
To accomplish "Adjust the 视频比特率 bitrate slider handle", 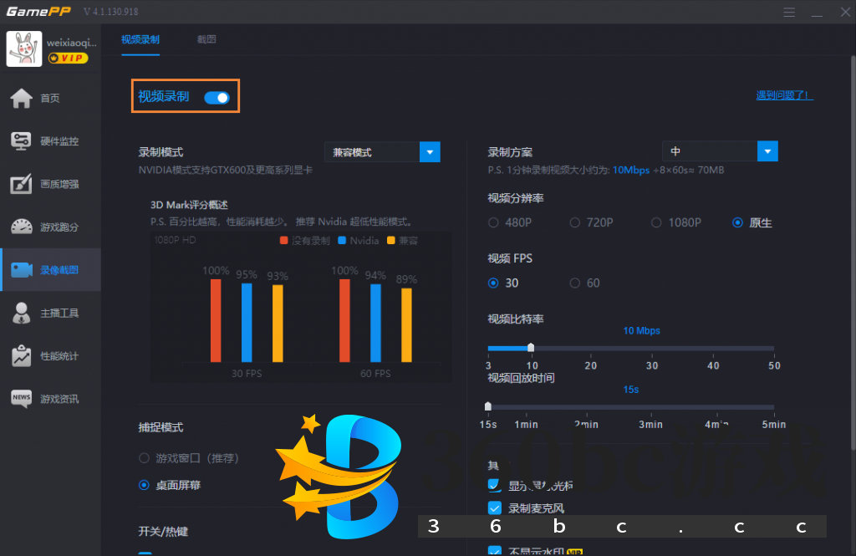I will pos(532,348).
